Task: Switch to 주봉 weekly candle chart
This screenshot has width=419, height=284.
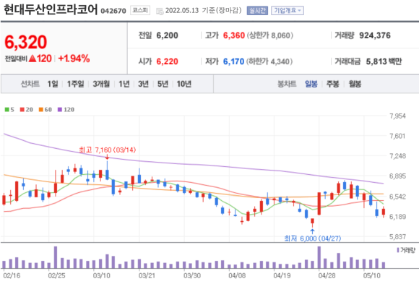Action: [x=332, y=84]
